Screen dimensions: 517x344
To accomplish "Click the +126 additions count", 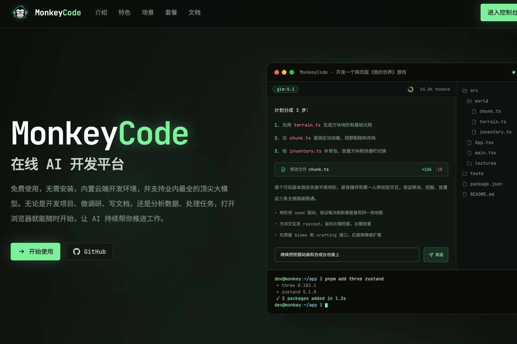I will (427, 170).
